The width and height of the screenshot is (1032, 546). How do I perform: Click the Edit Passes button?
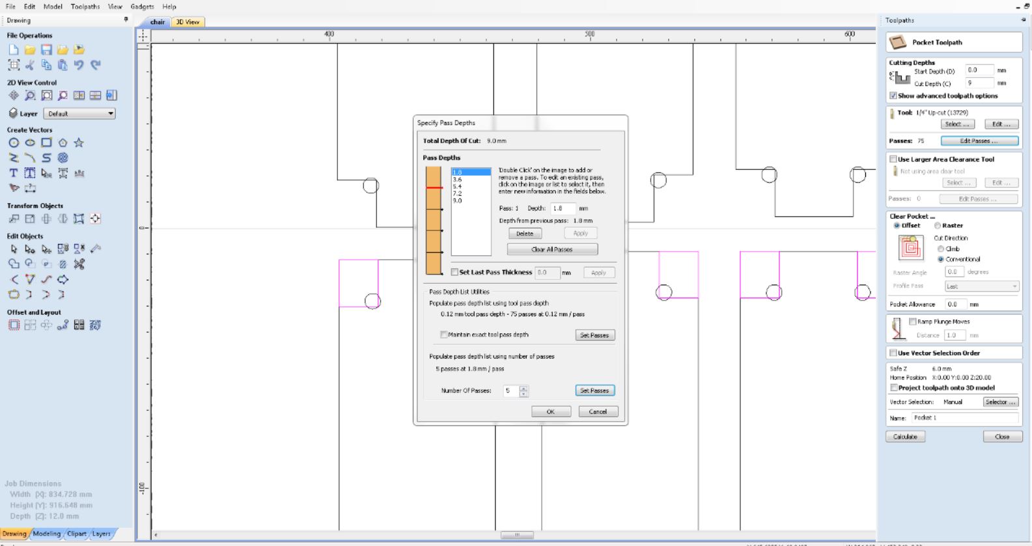[979, 141]
